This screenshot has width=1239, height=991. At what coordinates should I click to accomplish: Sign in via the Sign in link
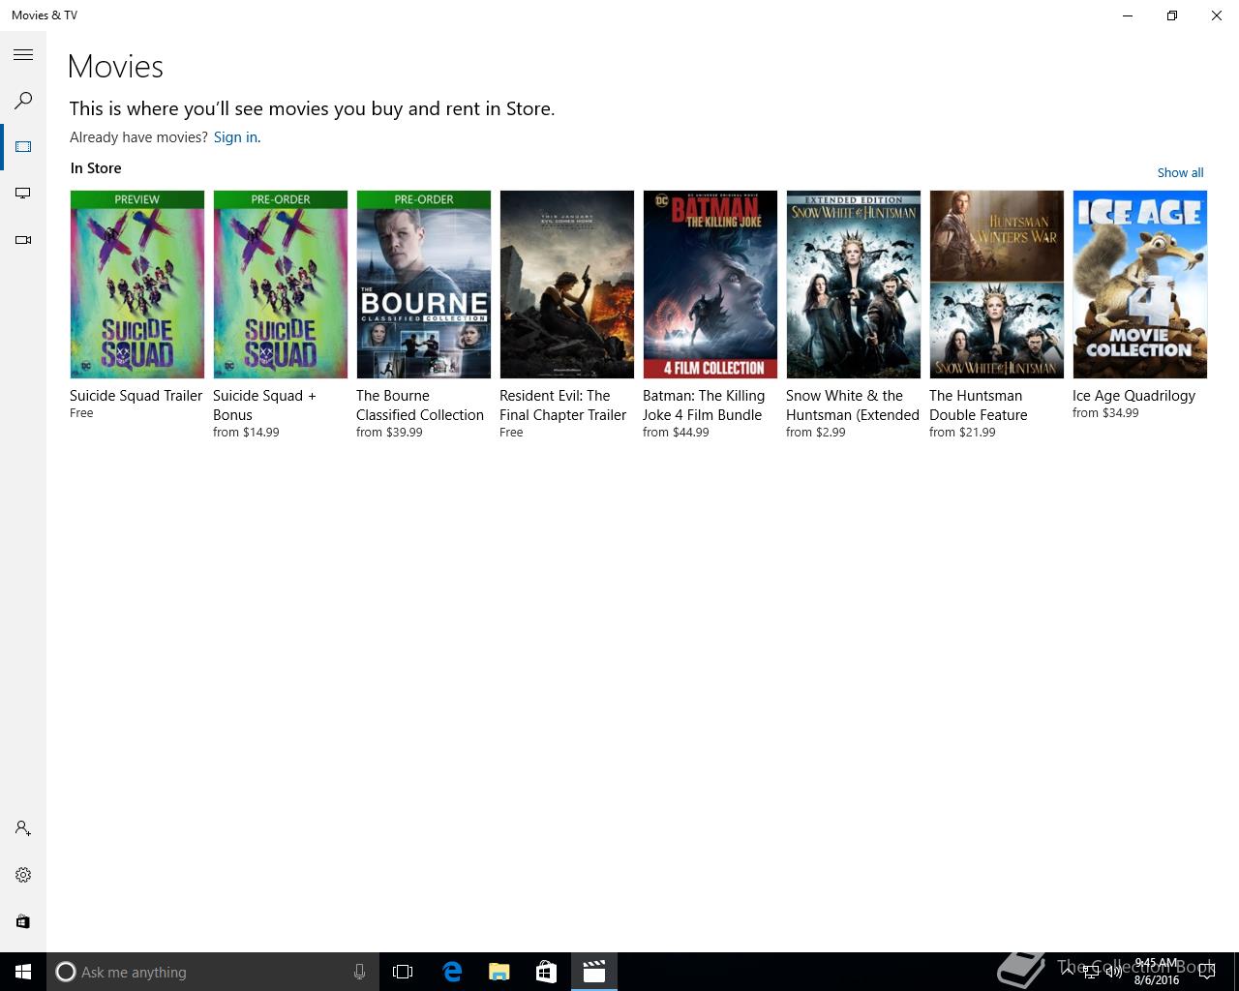point(235,137)
